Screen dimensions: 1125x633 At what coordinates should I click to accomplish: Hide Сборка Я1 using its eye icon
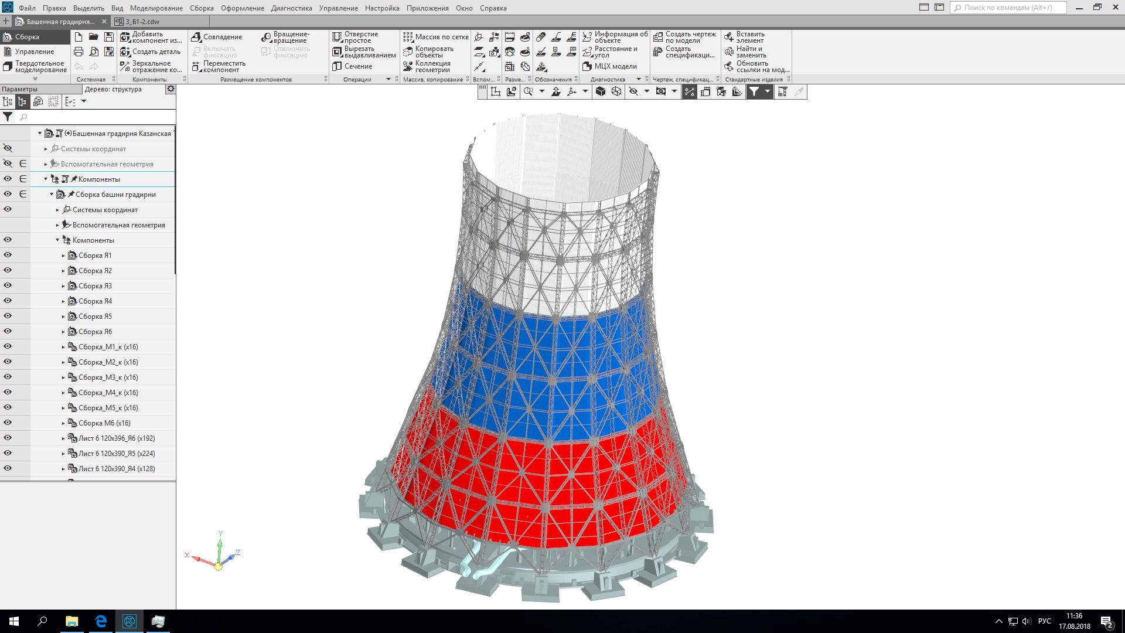coord(8,255)
